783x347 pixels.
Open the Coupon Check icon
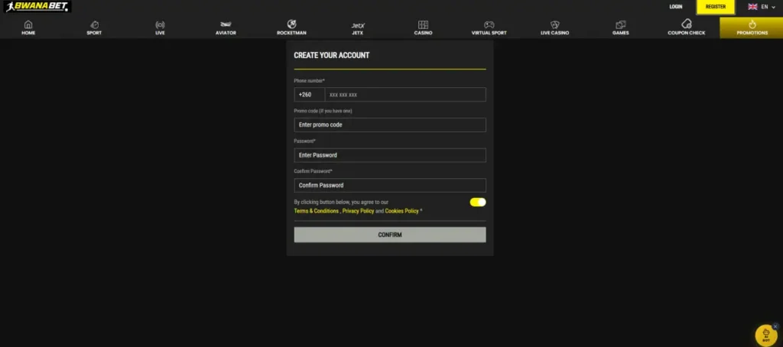point(687,24)
